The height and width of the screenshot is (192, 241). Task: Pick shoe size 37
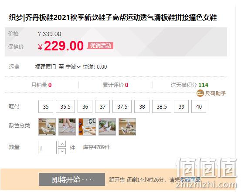coord(102,106)
